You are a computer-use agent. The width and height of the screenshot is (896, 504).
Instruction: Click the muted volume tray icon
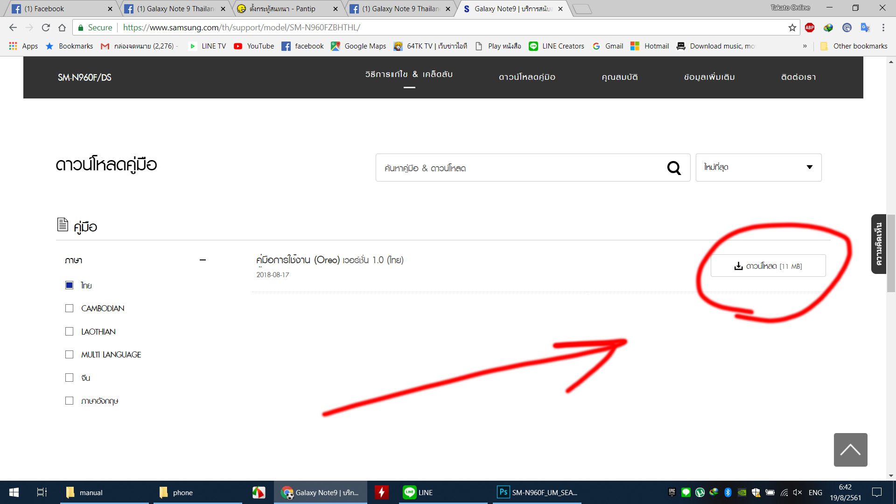coord(798,492)
